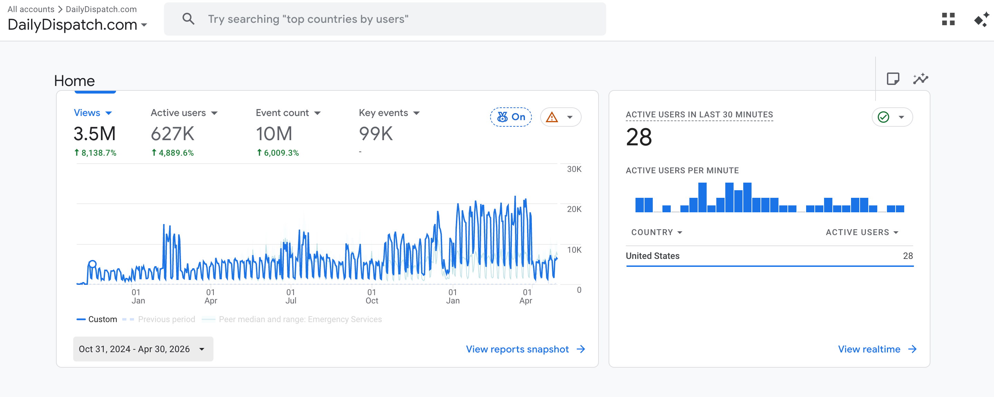994x397 pixels.
Task: Open dropdown beside the green checkmark
Action: pyautogui.click(x=901, y=117)
